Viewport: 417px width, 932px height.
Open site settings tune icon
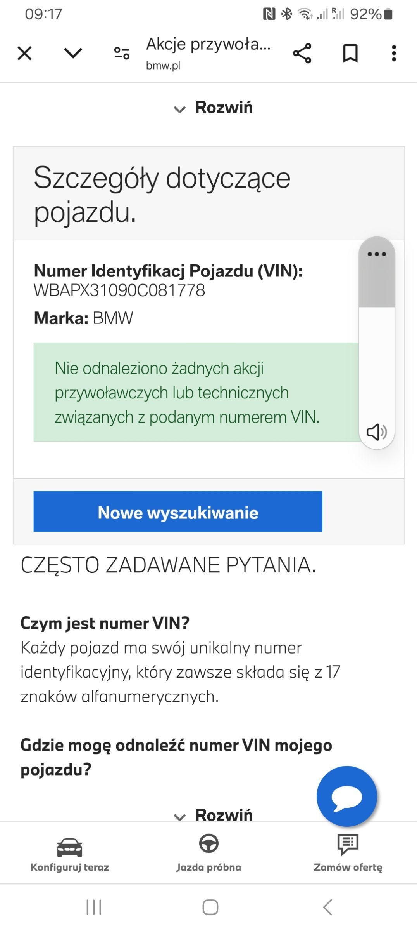coord(122,53)
